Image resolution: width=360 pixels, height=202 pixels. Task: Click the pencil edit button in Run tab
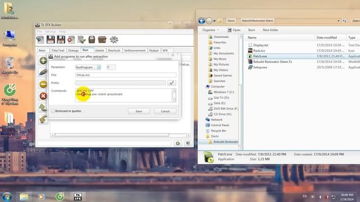click(x=43, y=72)
